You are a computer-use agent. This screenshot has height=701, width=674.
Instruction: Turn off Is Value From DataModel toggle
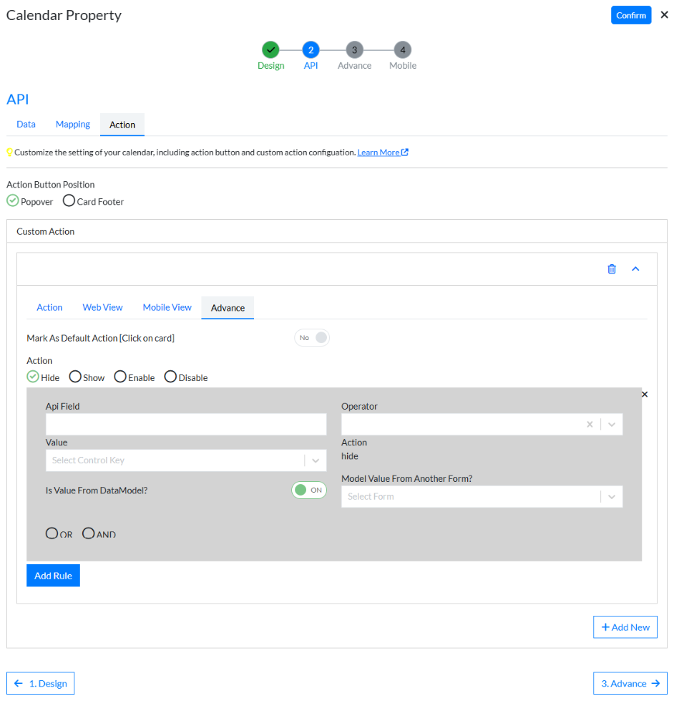308,490
